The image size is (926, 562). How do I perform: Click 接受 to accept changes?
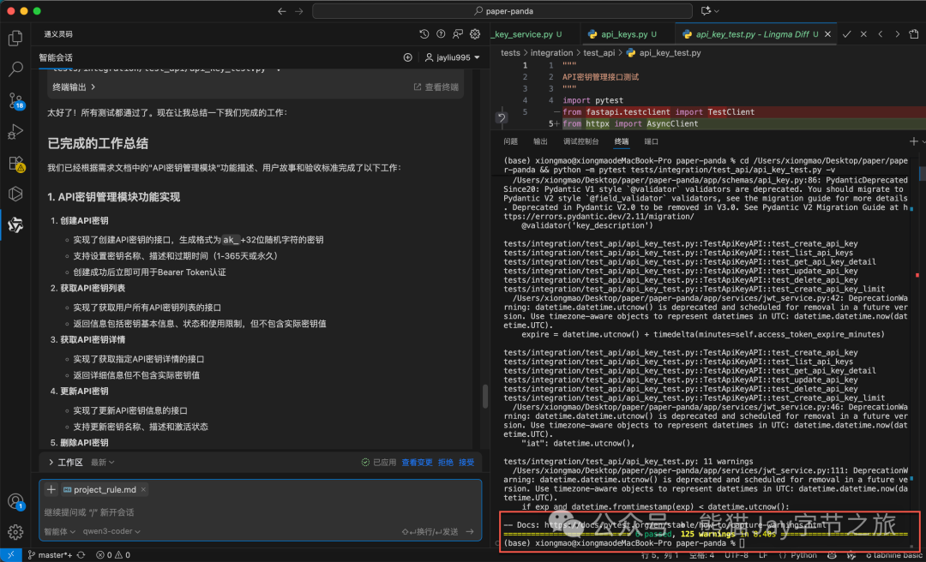[x=466, y=463]
